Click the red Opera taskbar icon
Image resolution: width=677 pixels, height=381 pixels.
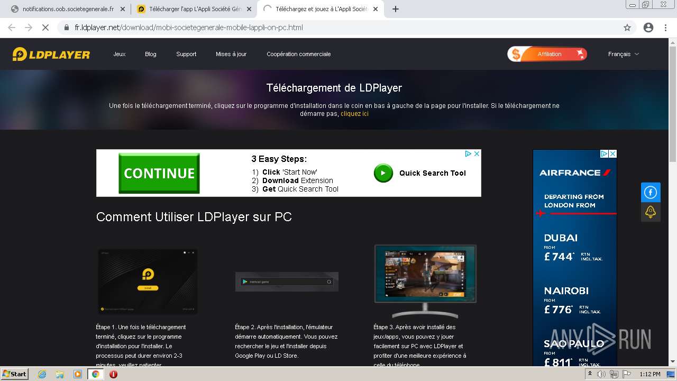pyautogui.click(x=113, y=374)
